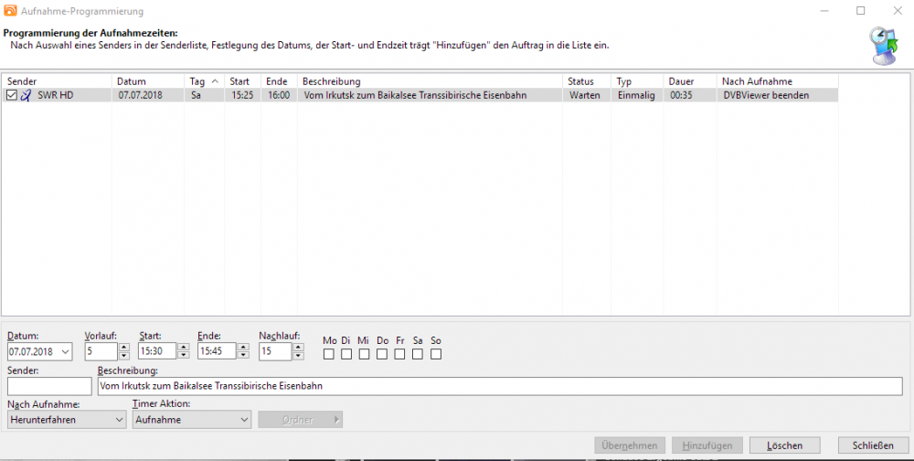Open the Datum date dropdown
Image resolution: width=914 pixels, height=461 pixels.
(x=65, y=351)
